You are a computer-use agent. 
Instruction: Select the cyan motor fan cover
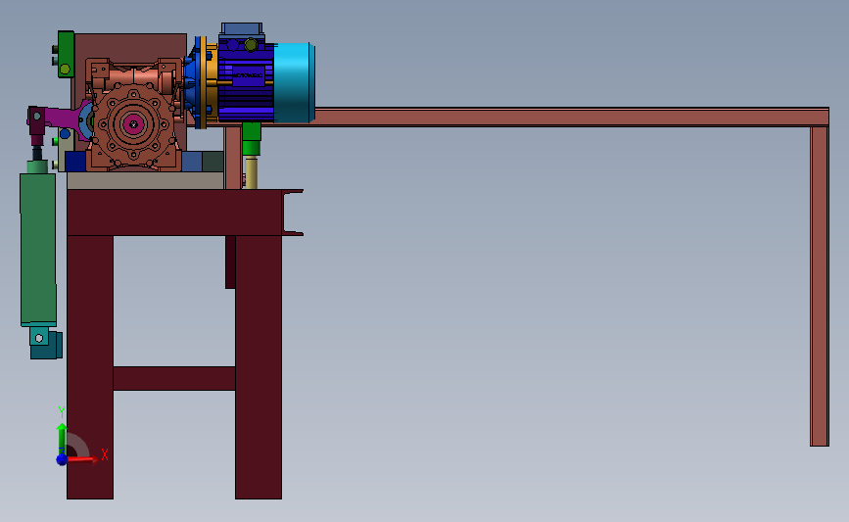295,83
